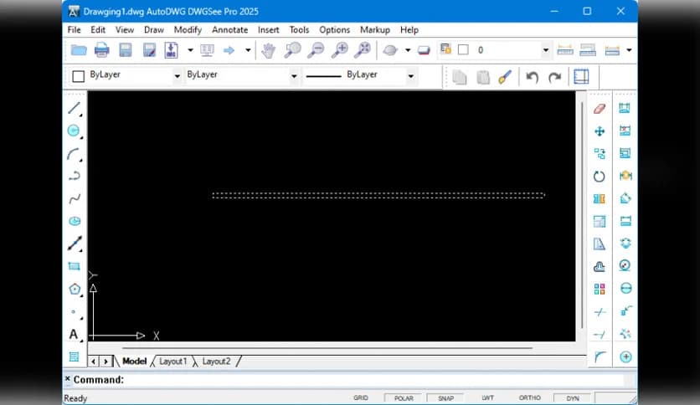The height and width of the screenshot is (405, 700).
Task: Select the Arc drawing tool
Action: pos(75,153)
